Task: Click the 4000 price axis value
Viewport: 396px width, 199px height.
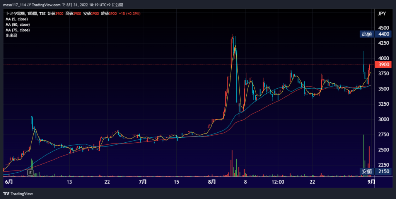Action: click(x=384, y=59)
